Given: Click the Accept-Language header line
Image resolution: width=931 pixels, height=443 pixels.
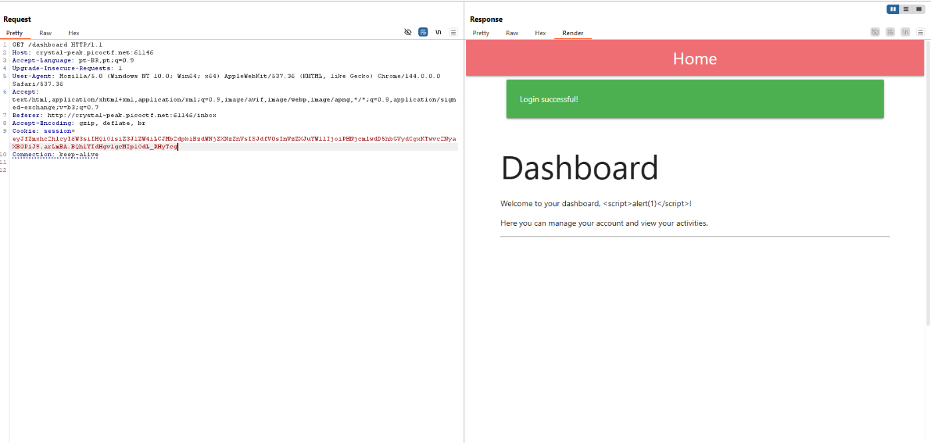Looking at the screenshot, I should tap(73, 60).
